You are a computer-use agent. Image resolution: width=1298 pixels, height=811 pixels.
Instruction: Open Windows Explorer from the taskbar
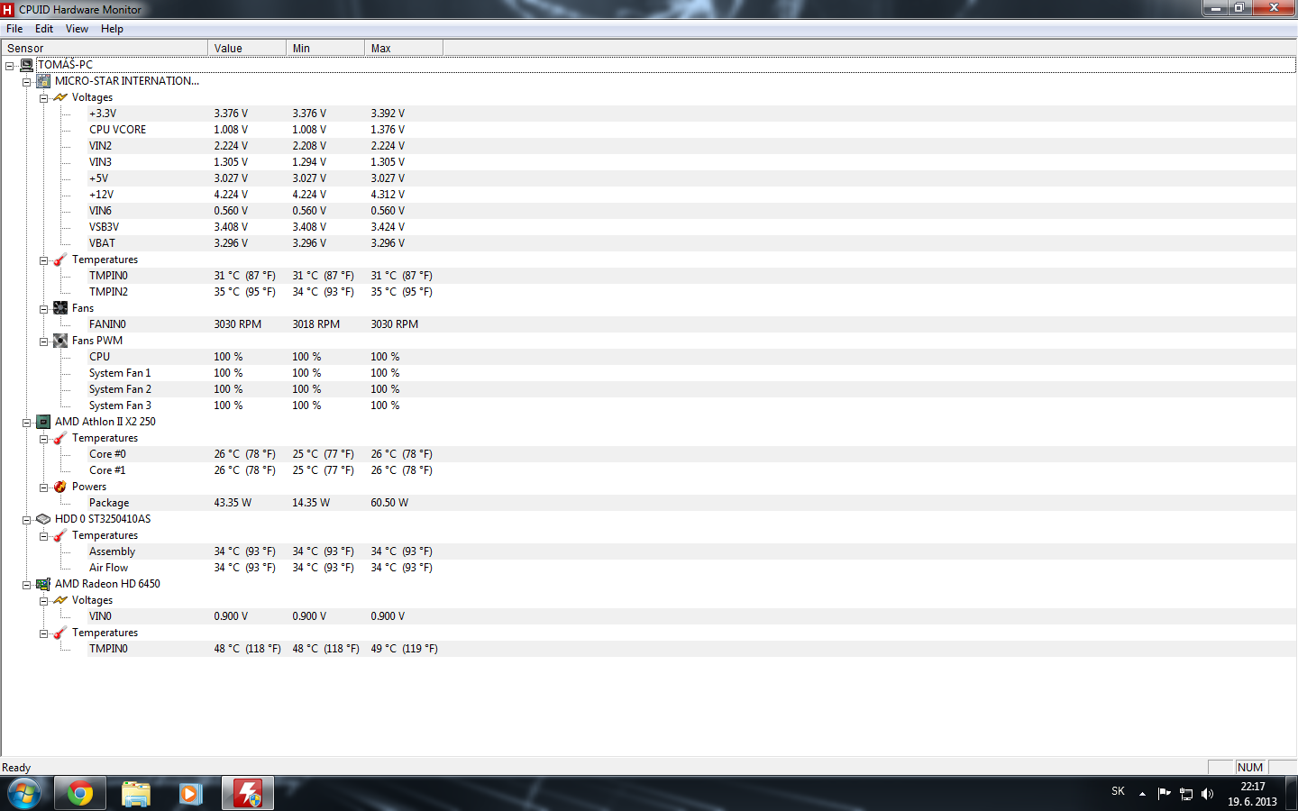point(136,794)
